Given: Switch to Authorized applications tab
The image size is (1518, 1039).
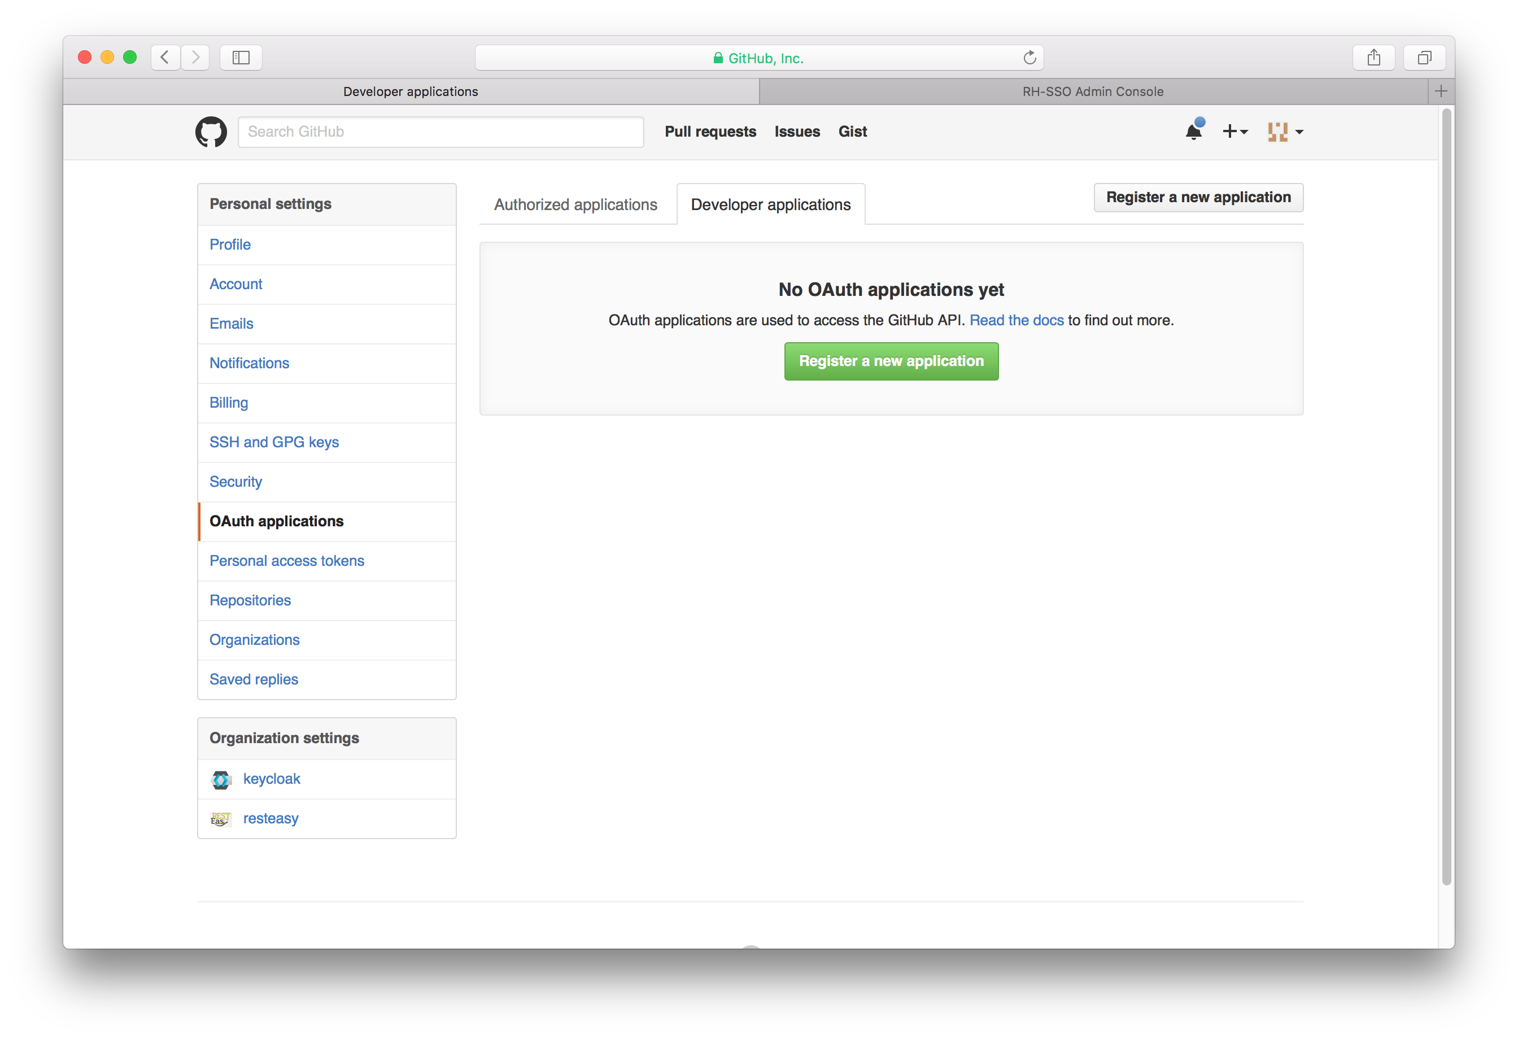Looking at the screenshot, I should pyautogui.click(x=574, y=204).
